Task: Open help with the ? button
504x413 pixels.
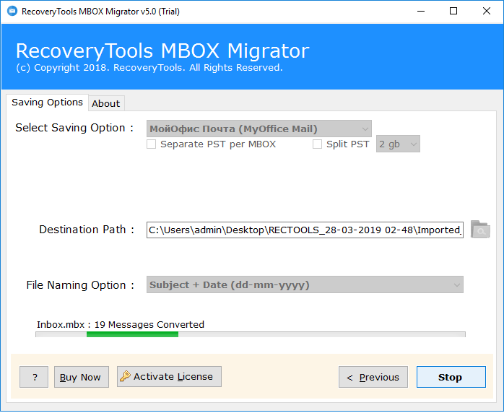Action: point(34,377)
